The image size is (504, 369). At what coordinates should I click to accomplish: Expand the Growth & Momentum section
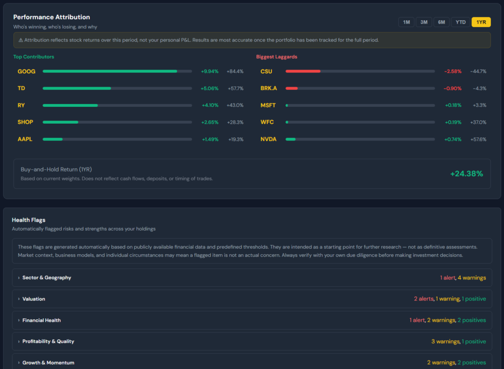[x=48, y=362]
